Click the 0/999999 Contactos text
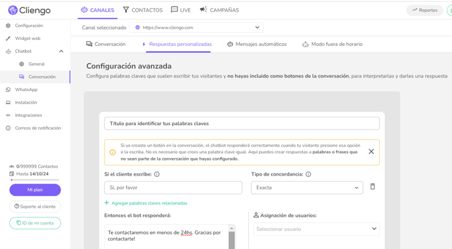The height and width of the screenshot is (249, 452). 37,166
